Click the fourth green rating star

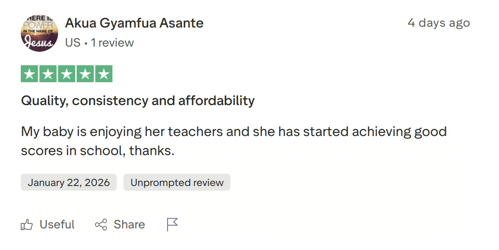[85, 74]
